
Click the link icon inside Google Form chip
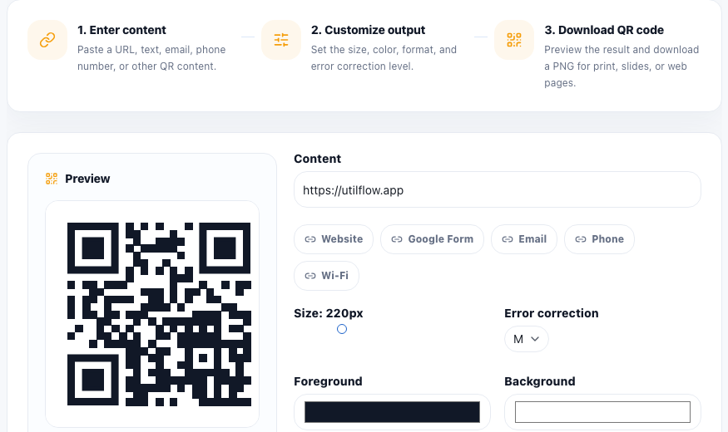(x=397, y=239)
